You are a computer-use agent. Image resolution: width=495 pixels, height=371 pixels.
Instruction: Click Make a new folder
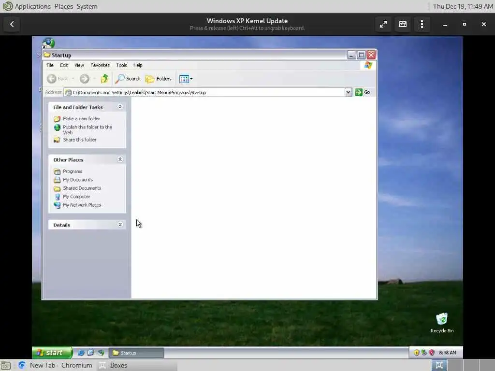click(81, 119)
